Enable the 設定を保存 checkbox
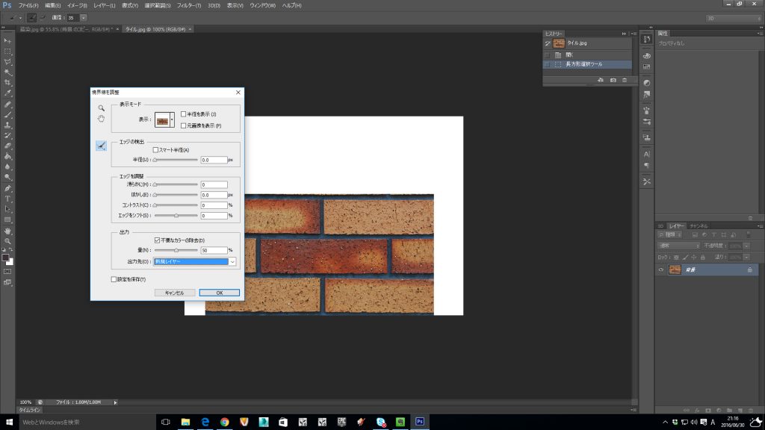This screenshot has width=765, height=430. [x=113, y=279]
